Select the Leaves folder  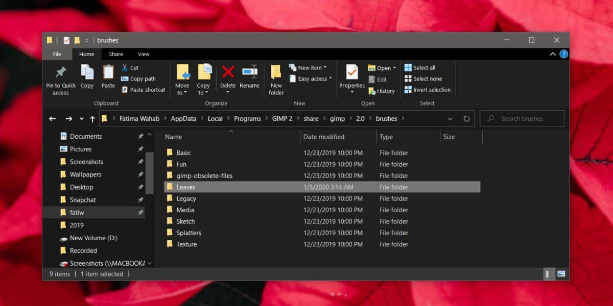click(x=322, y=187)
